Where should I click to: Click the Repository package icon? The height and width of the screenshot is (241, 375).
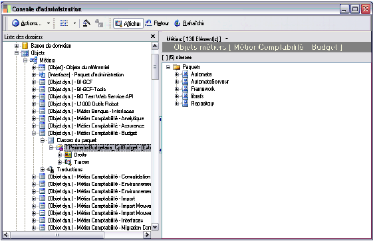pos(185,104)
